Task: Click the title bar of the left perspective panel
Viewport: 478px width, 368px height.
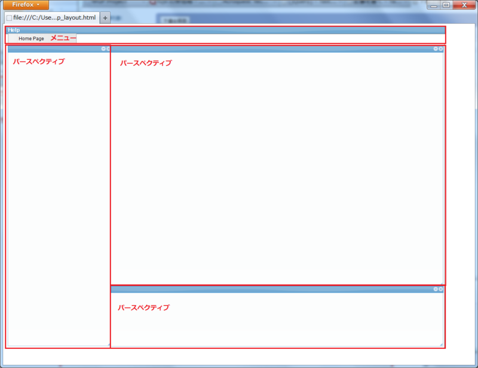Action: tap(54, 48)
